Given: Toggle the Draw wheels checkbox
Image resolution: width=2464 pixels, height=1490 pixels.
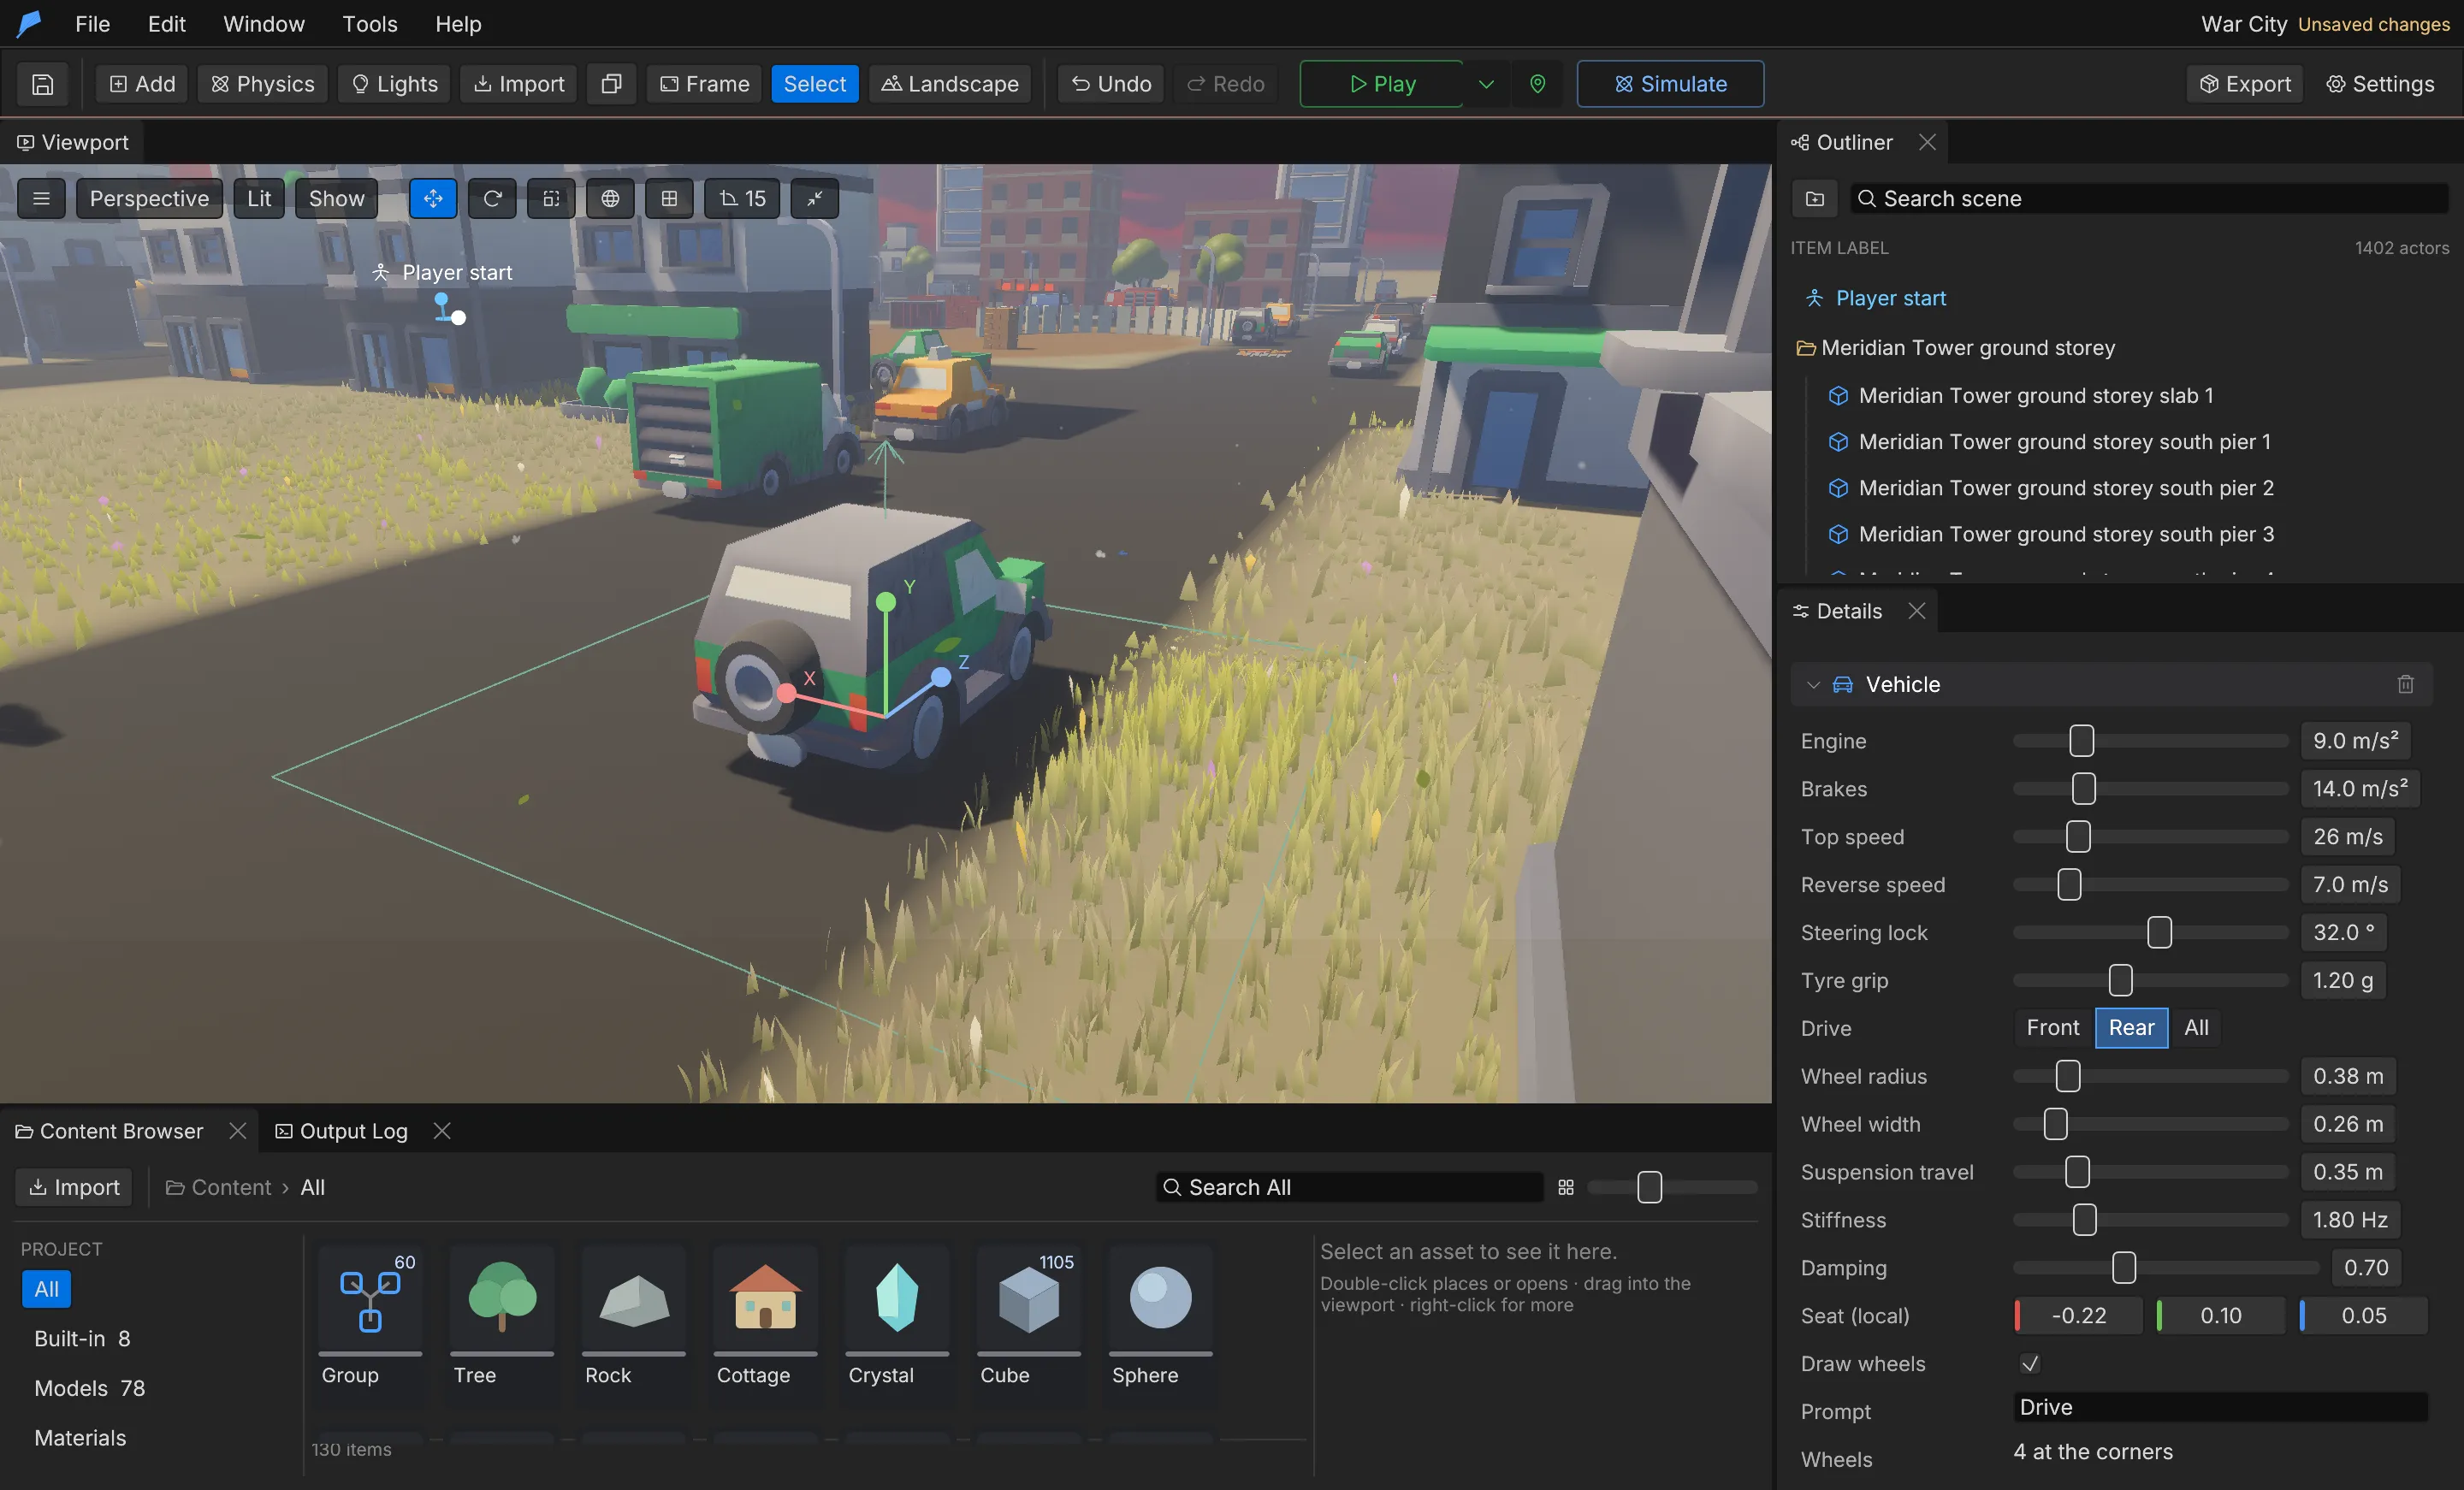Looking at the screenshot, I should pyautogui.click(x=2030, y=1364).
